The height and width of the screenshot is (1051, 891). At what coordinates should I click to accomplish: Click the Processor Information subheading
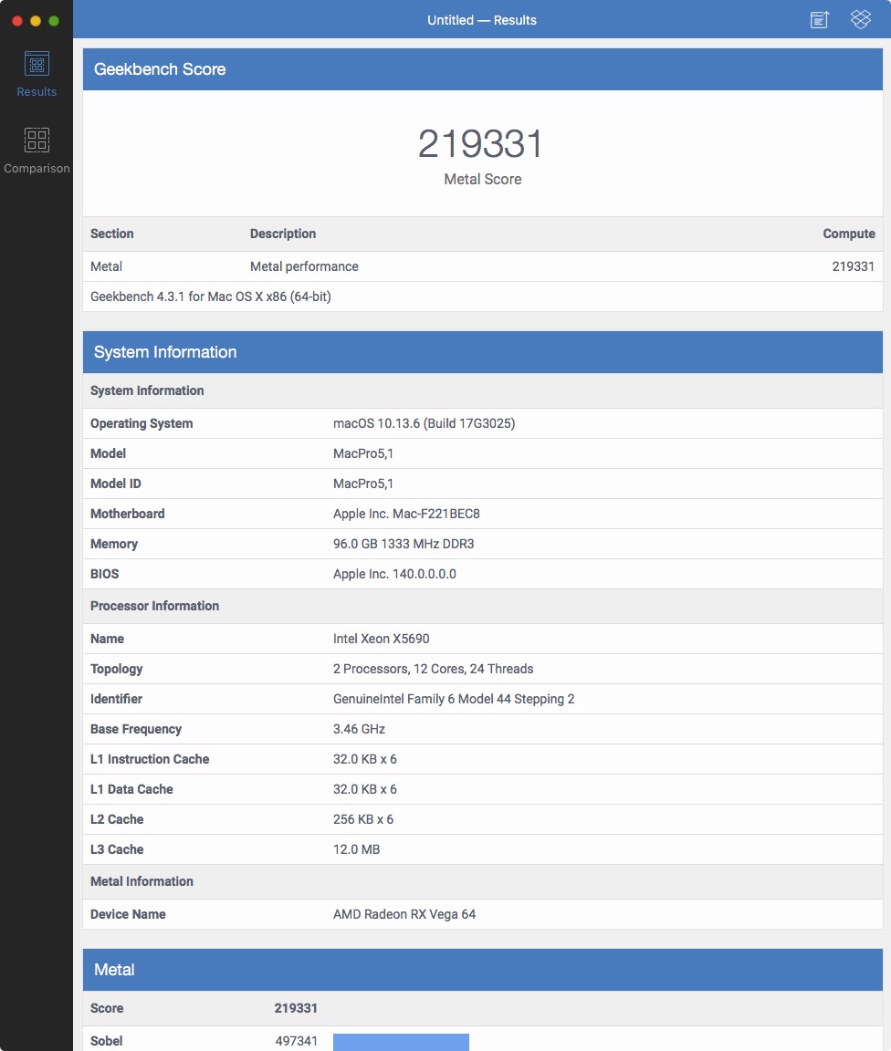[x=155, y=606]
